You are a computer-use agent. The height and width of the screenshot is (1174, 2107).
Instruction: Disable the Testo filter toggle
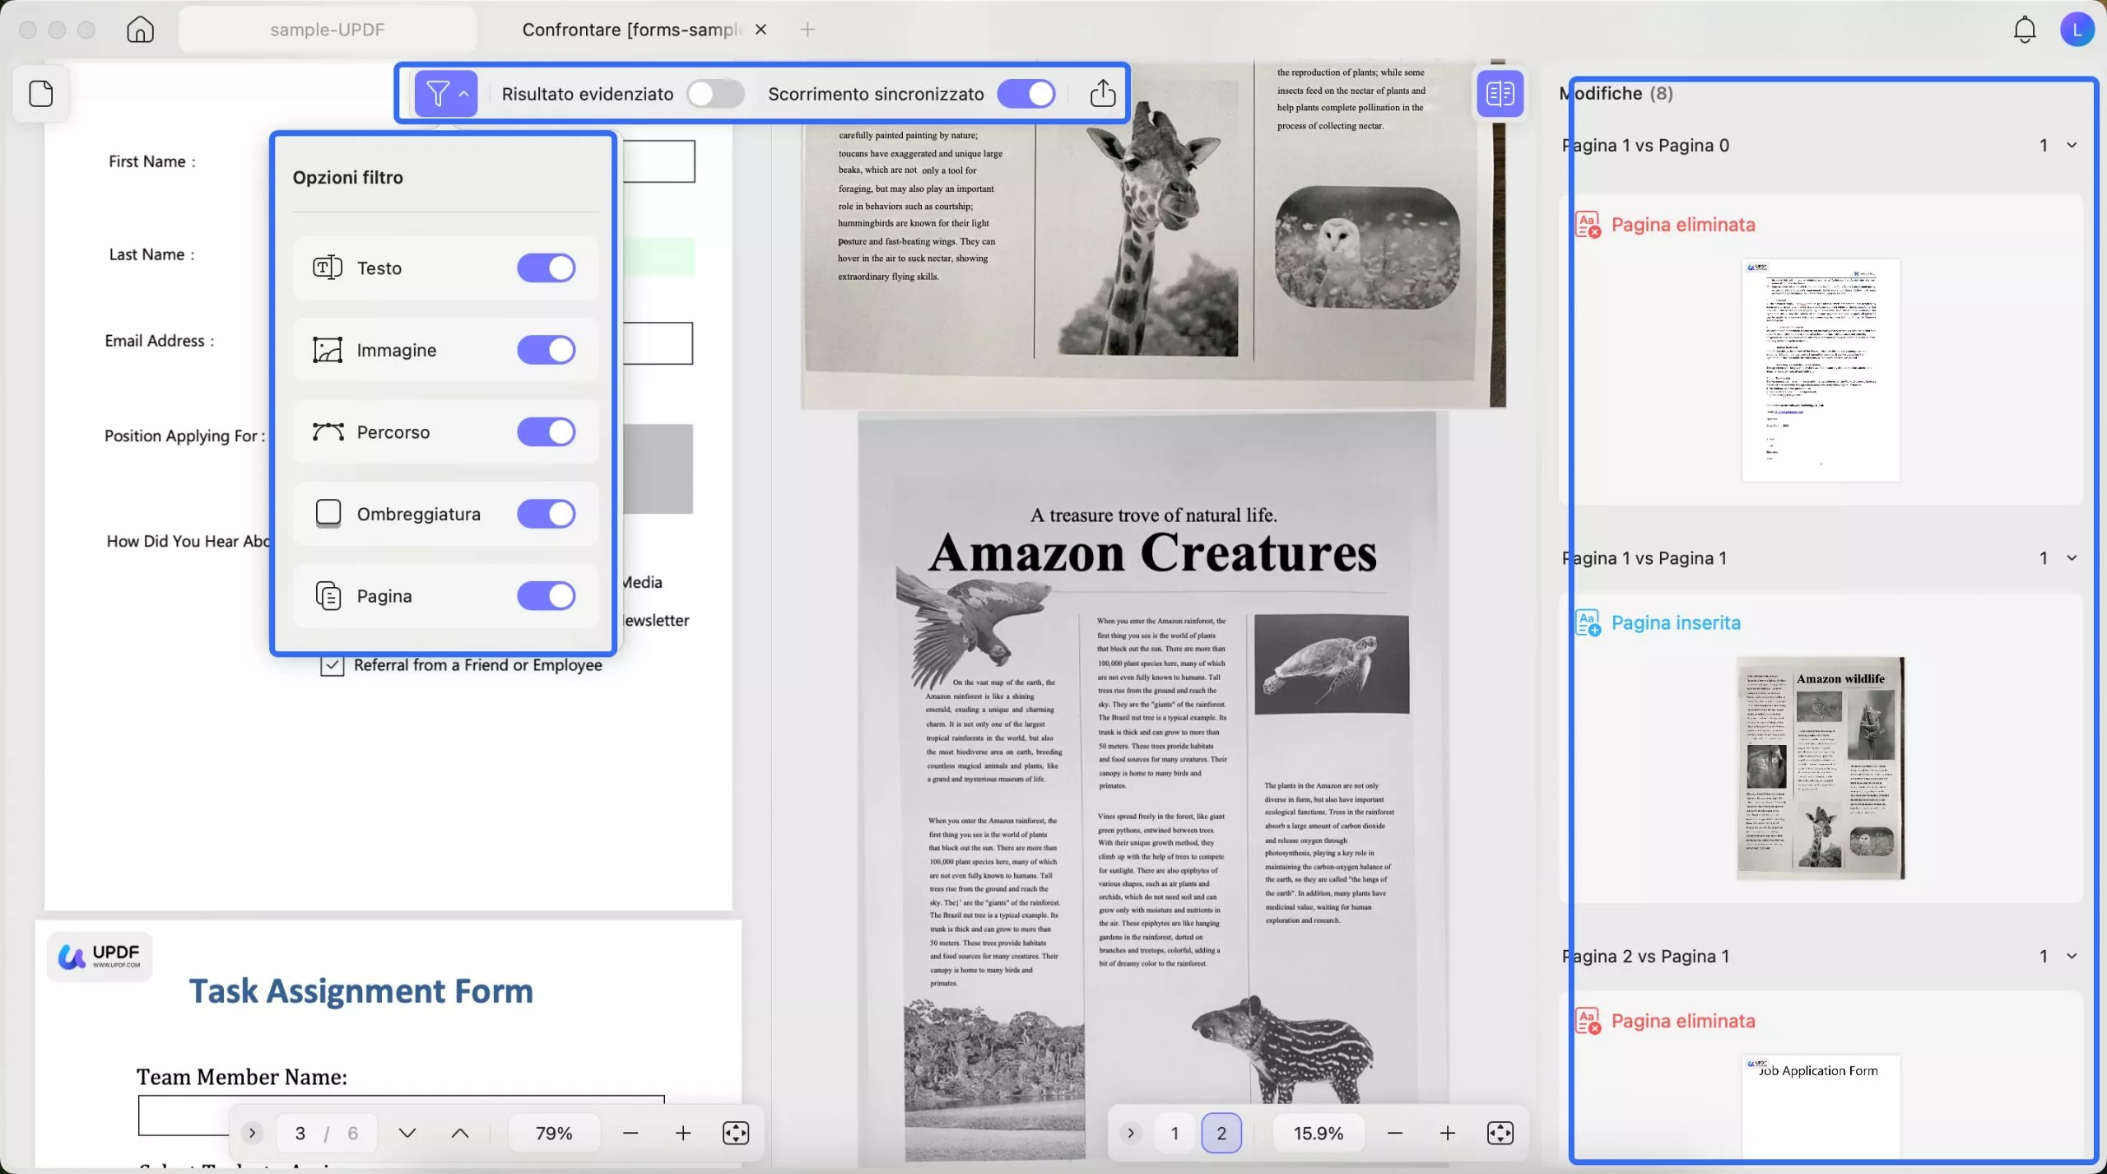point(546,268)
